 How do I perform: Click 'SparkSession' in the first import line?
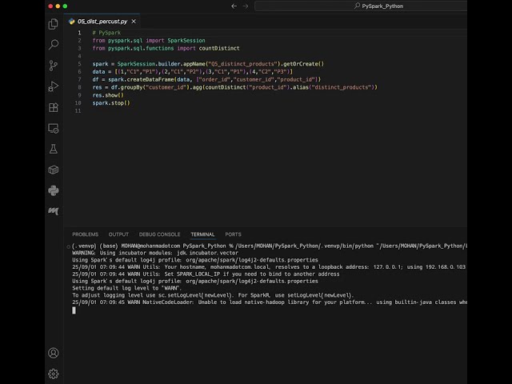point(186,41)
